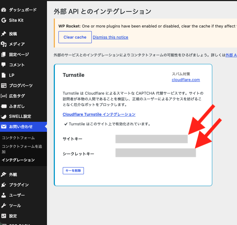This screenshot has height=225, width=237.
Task: Click the wrench icon beside ツール
Action: coord(4,206)
